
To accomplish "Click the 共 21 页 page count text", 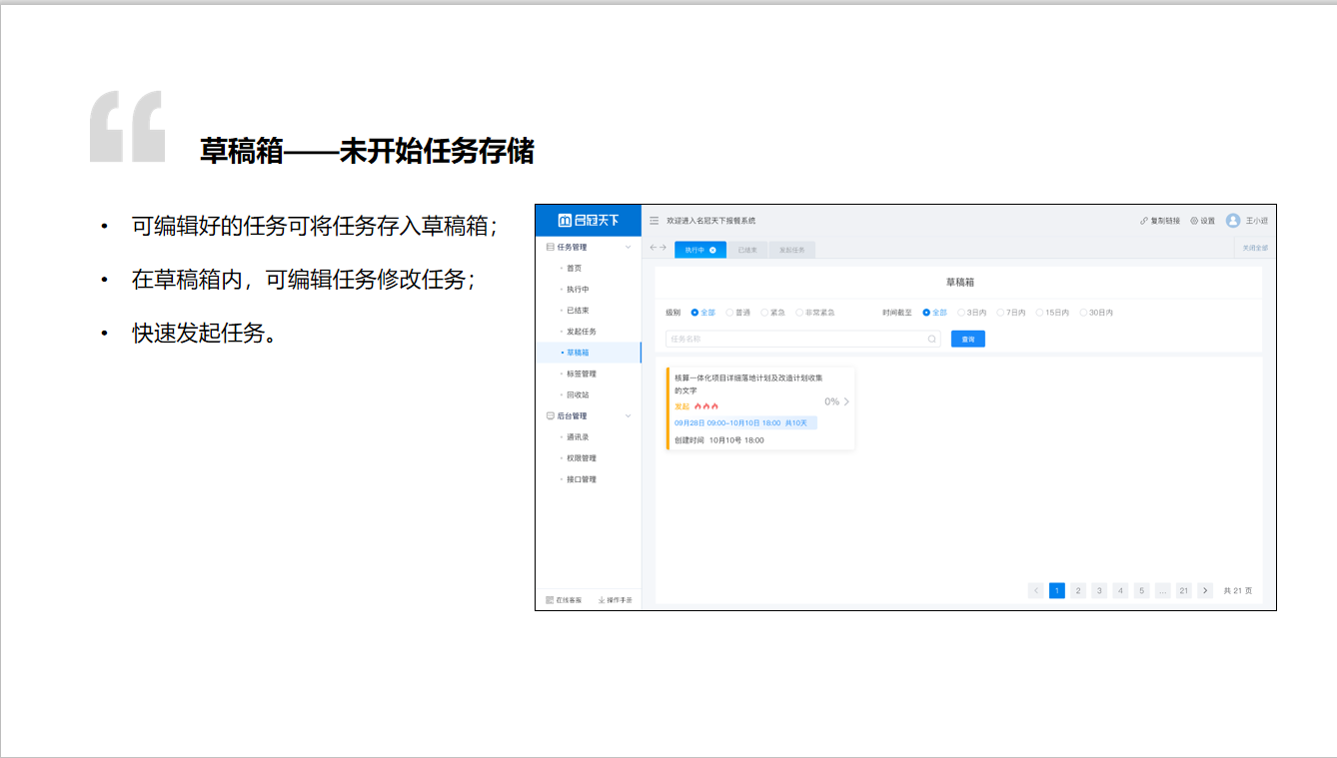I will coord(1238,590).
